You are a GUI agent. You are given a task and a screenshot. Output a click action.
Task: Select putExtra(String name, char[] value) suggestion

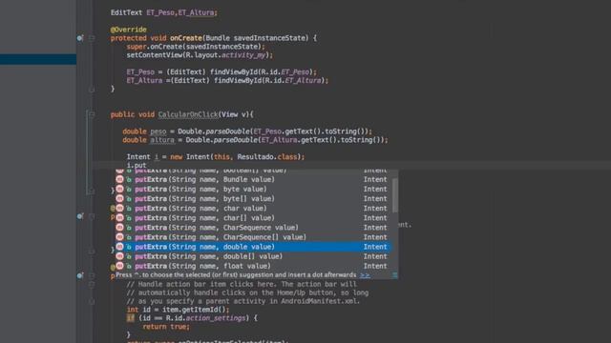coord(254,218)
